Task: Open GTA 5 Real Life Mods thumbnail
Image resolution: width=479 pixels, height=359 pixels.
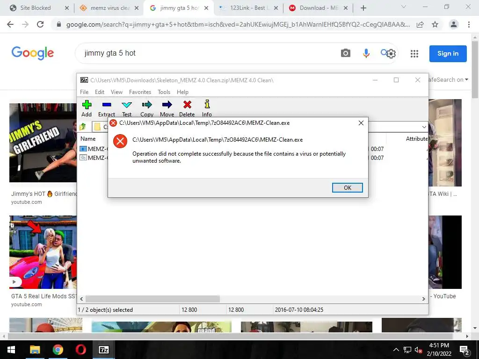Action: coord(43,252)
